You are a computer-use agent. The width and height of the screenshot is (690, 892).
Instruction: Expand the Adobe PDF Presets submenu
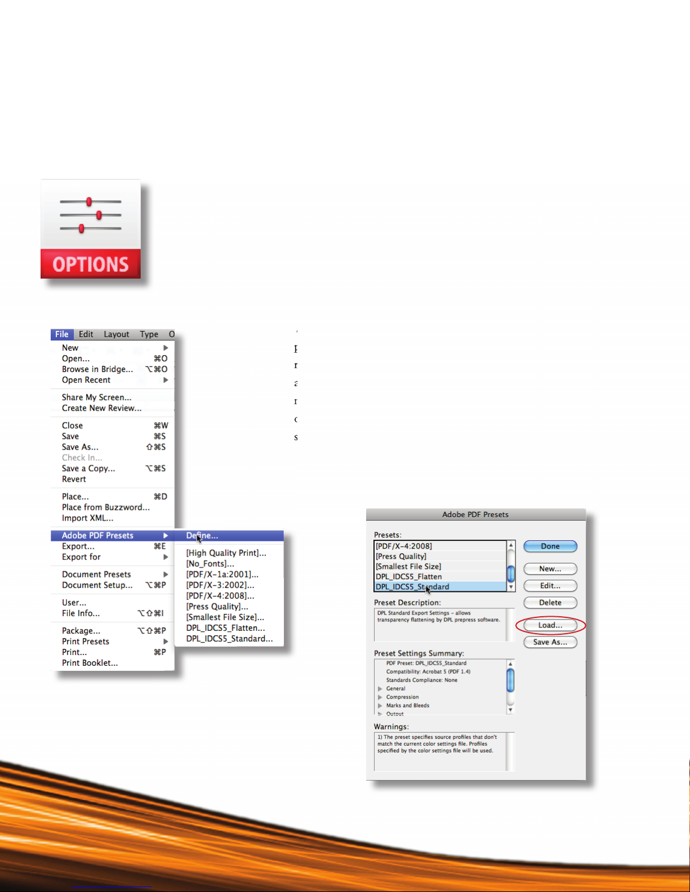(x=113, y=535)
